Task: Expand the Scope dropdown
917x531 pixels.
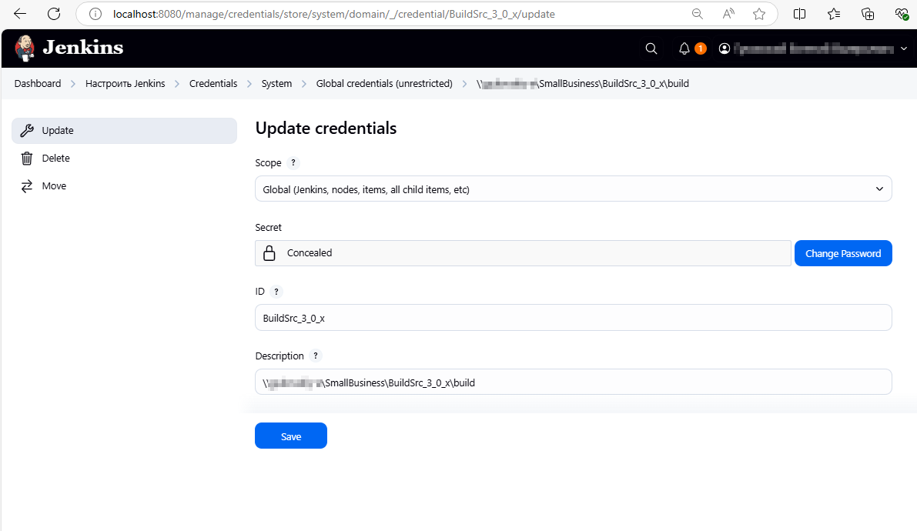Action: (573, 189)
